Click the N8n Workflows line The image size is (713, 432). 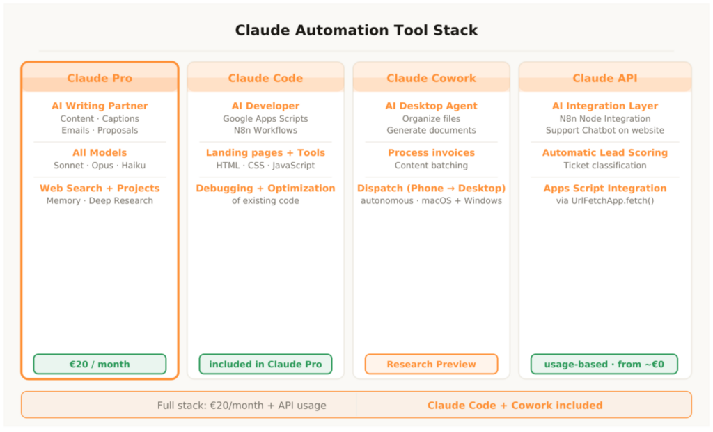[265, 130]
